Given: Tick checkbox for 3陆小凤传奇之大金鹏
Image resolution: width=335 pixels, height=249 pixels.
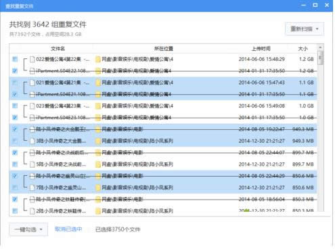Looking at the screenshot, I should (x=15, y=141).
